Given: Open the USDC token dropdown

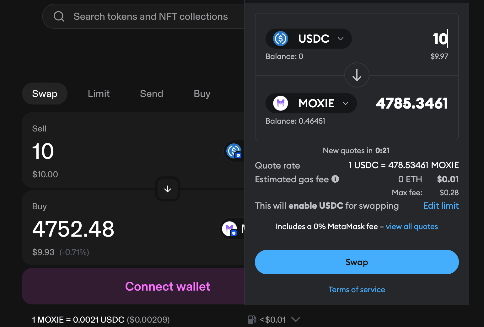Looking at the screenshot, I should [341, 39].
